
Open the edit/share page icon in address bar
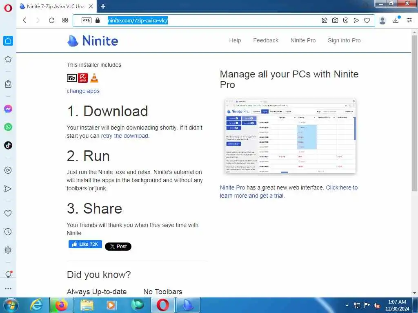pos(325,20)
